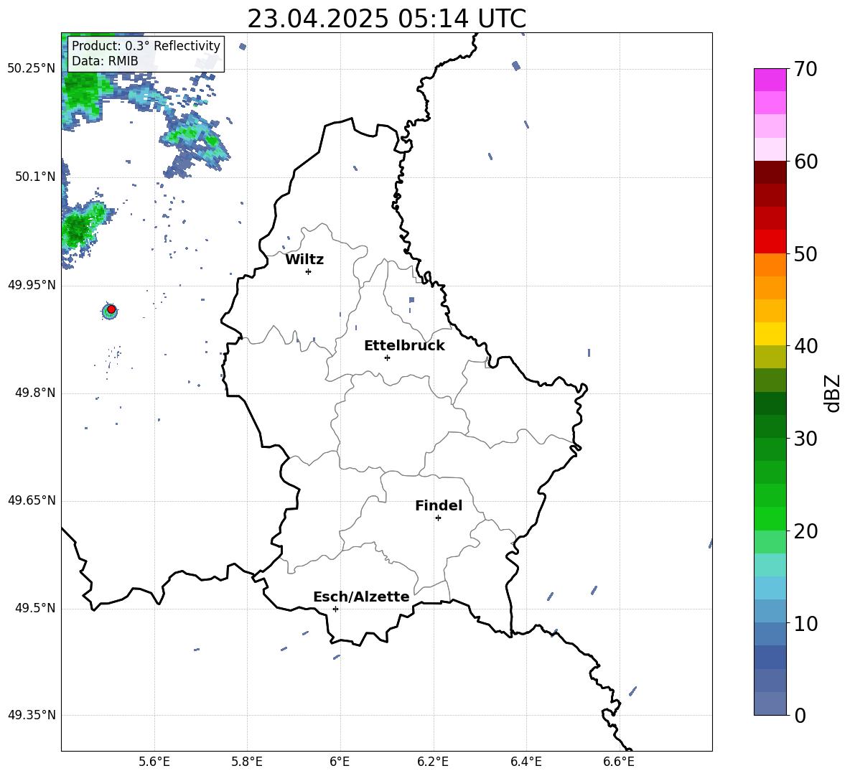Click the Ettelbruck station label
Screen dimensions: 850x776
(404, 346)
